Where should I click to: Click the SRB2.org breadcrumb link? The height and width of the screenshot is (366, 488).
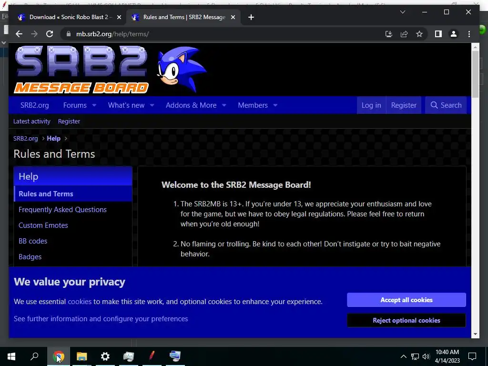click(x=26, y=139)
